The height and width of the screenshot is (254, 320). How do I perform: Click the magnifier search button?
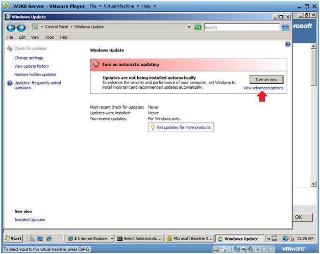285,27
